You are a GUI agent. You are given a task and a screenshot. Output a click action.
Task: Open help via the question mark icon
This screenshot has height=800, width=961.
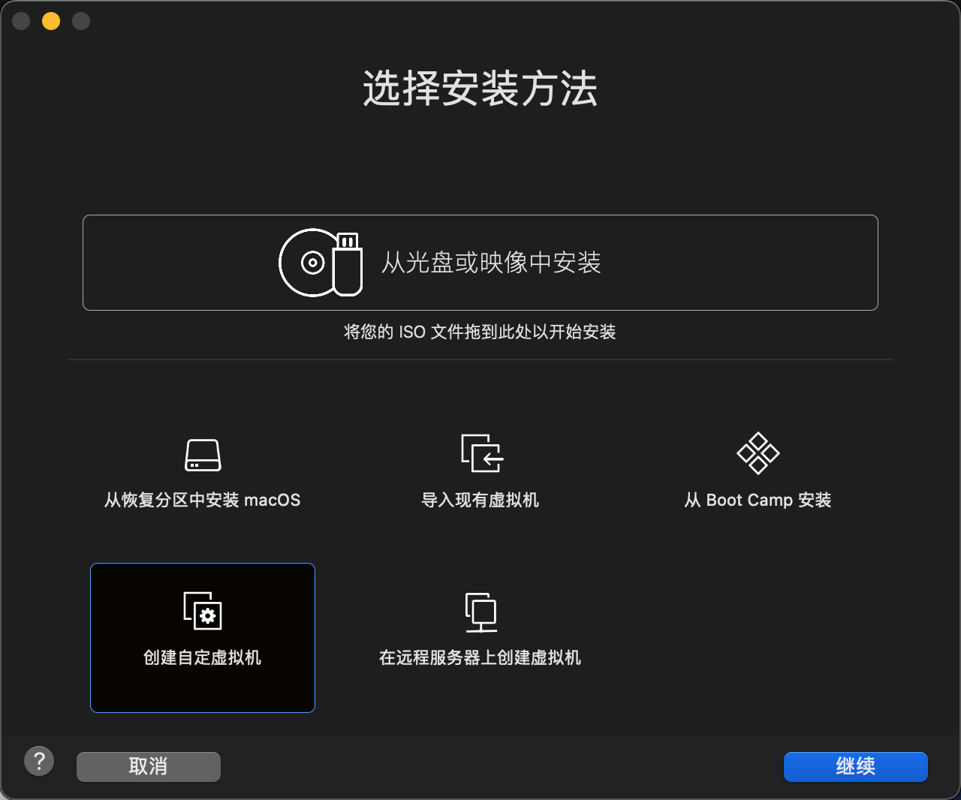coord(39,760)
